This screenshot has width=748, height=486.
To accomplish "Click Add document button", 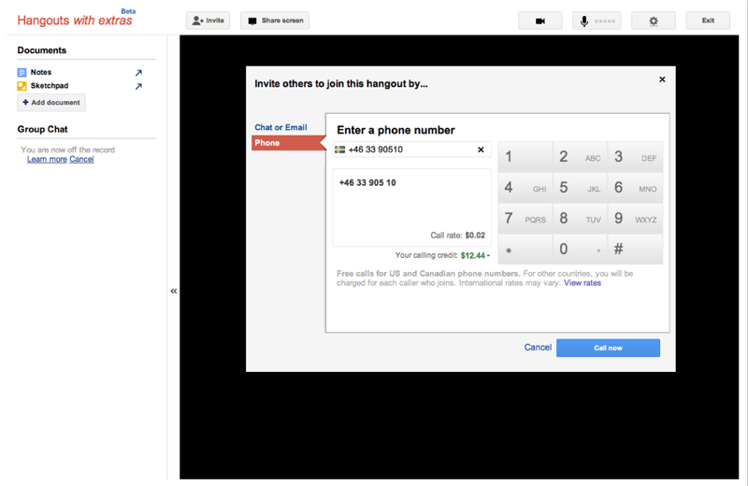I will [51, 103].
